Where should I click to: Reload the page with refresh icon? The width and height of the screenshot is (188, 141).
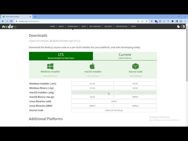click(x=11, y=21)
